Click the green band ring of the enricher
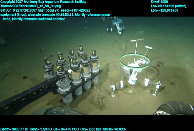Screen dimensions: 194x131 [x=135, y=61]
